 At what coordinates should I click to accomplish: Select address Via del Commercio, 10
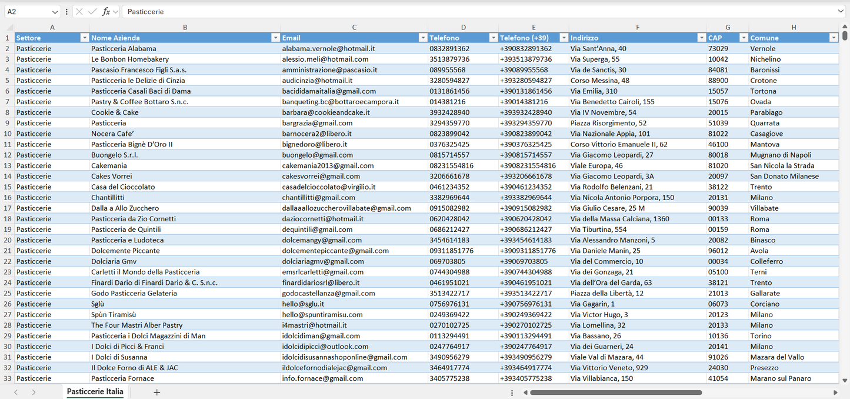638,261
